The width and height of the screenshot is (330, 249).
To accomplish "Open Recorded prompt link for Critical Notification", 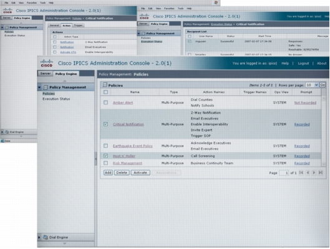I will point(302,124).
